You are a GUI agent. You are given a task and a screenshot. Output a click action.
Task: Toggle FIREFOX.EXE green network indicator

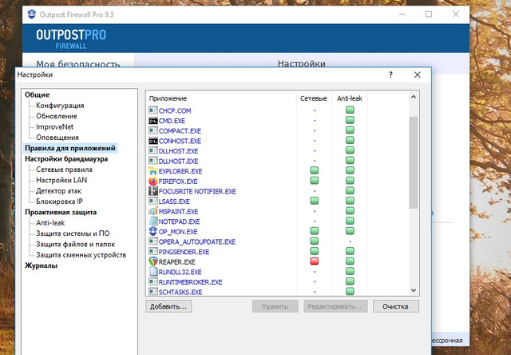314,181
